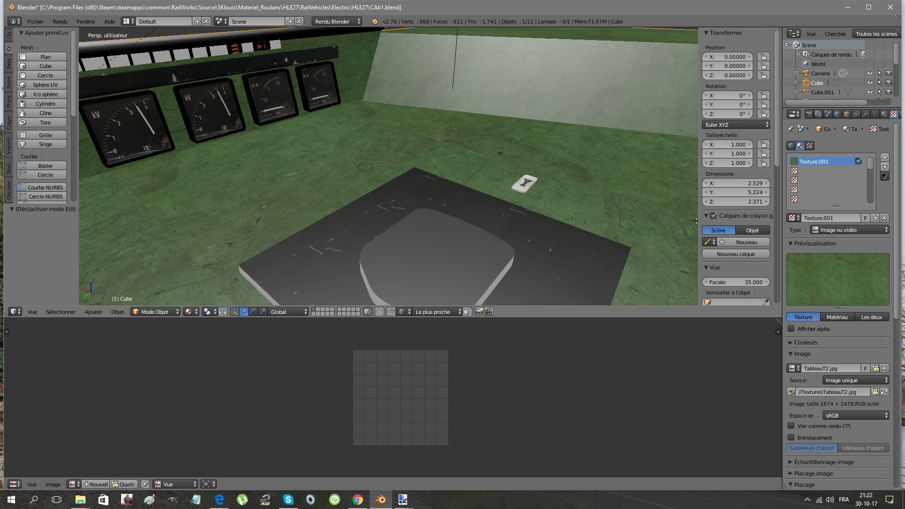Image resolution: width=905 pixels, height=509 pixels.
Task: Open the World properties tab (globe icon)
Action: pyautogui.click(x=837, y=114)
